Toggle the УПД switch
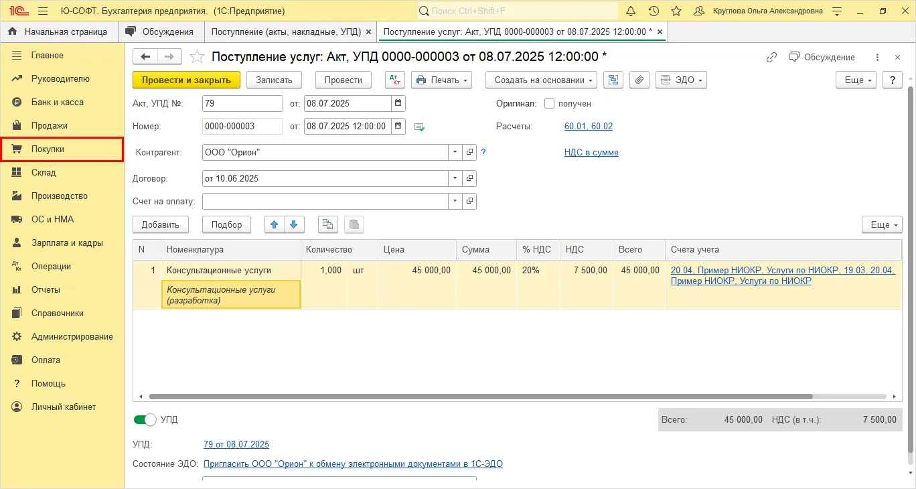916x489 pixels. 145,420
